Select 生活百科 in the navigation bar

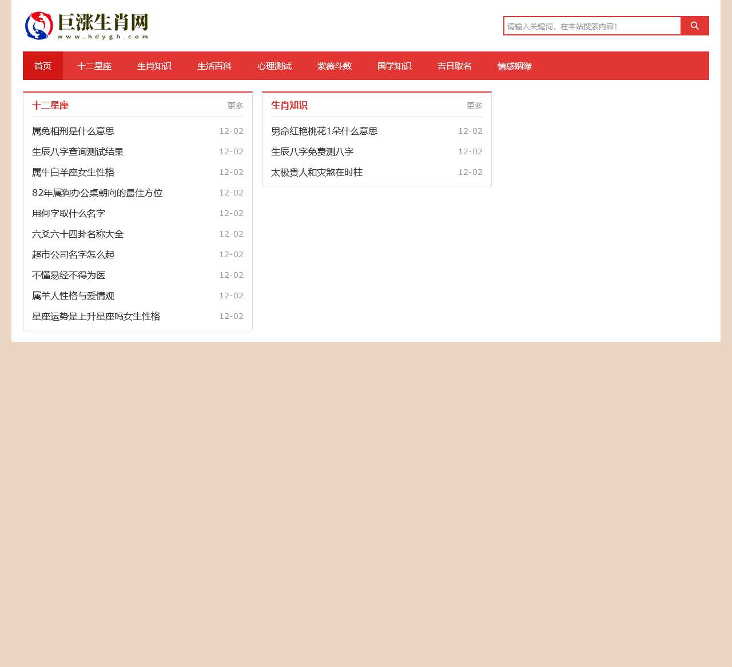tap(214, 66)
